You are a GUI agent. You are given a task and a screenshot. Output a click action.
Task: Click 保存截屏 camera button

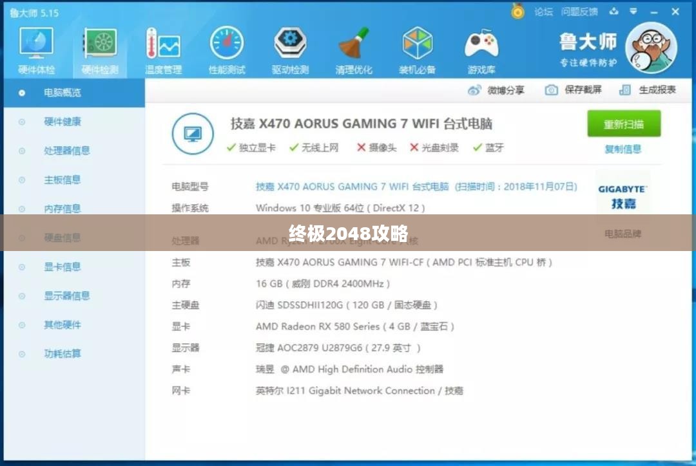coord(573,90)
